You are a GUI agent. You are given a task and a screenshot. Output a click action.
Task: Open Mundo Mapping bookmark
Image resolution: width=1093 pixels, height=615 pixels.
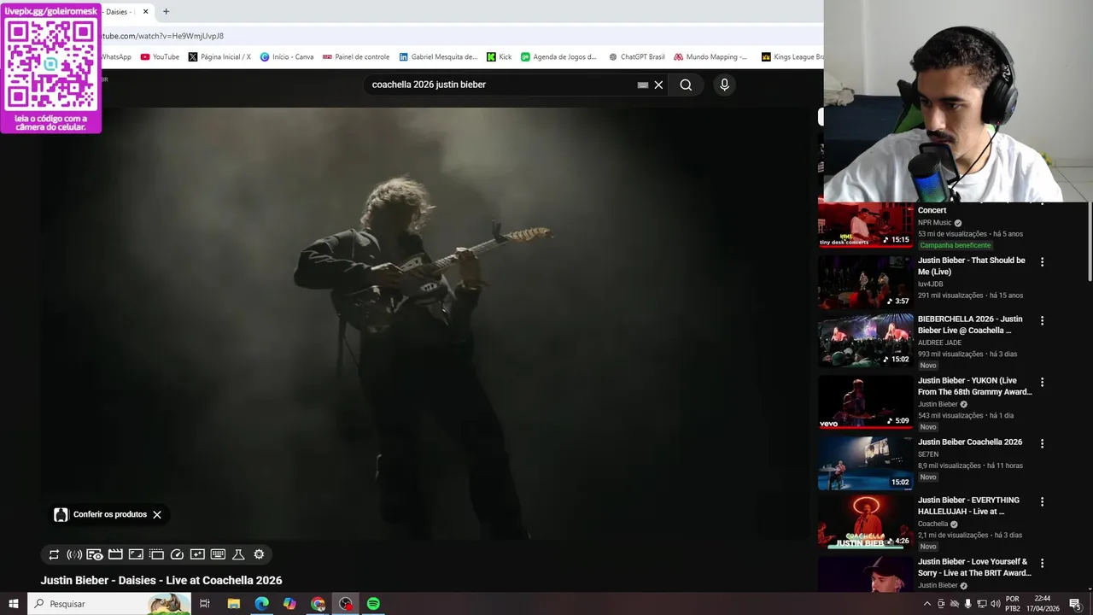[710, 57]
